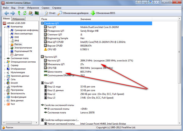
Task: Switch to the Избранное sidebar tab
Action: click(18, 19)
